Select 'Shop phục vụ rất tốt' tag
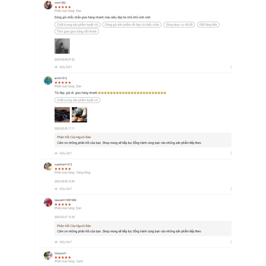This screenshot has height=266, width=266. pos(179,25)
